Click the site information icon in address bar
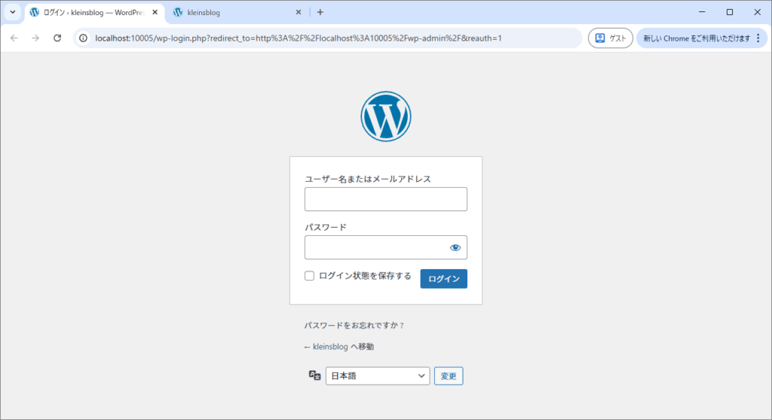This screenshot has width=772, height=420. tap(84, 38)
